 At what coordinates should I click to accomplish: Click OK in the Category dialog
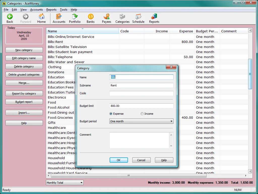point(119,160)
